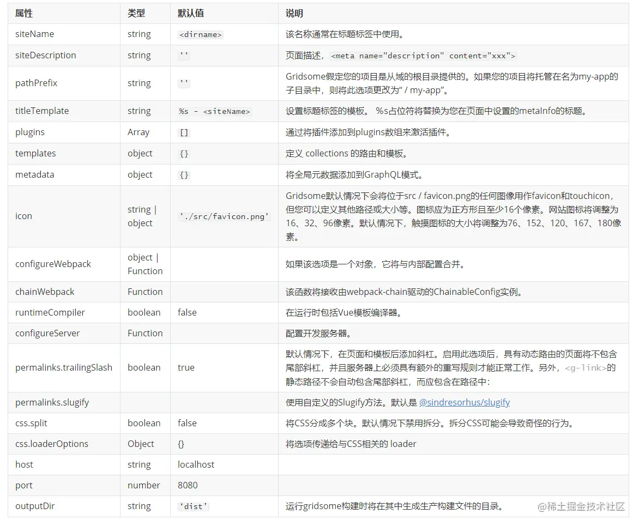Click the 默认值 column header

click(191, 14)
